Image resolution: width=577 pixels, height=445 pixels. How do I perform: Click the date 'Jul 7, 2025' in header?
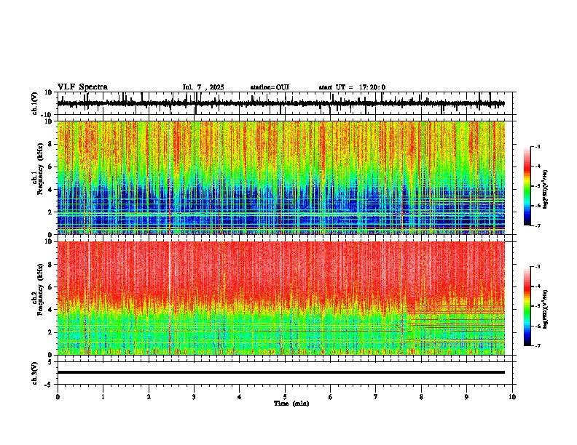(x=203, y=87)
